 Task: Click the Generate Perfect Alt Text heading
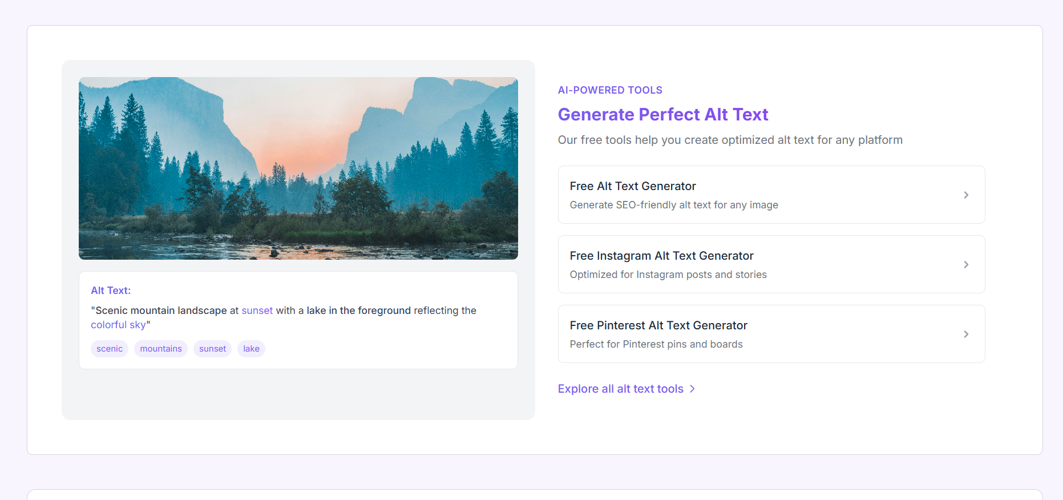click(663, 115)
